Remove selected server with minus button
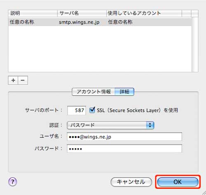The height and width of the screenshot is (195, 206). point(23,80)
